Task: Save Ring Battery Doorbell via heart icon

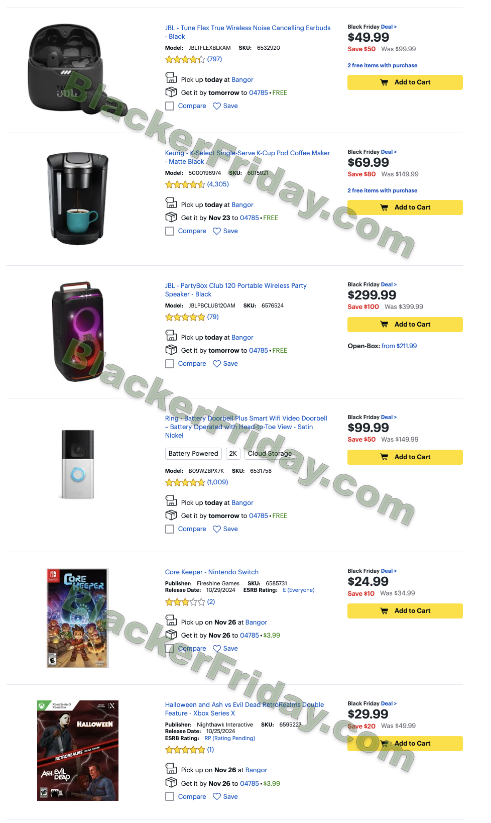Action: coord(217,529)
